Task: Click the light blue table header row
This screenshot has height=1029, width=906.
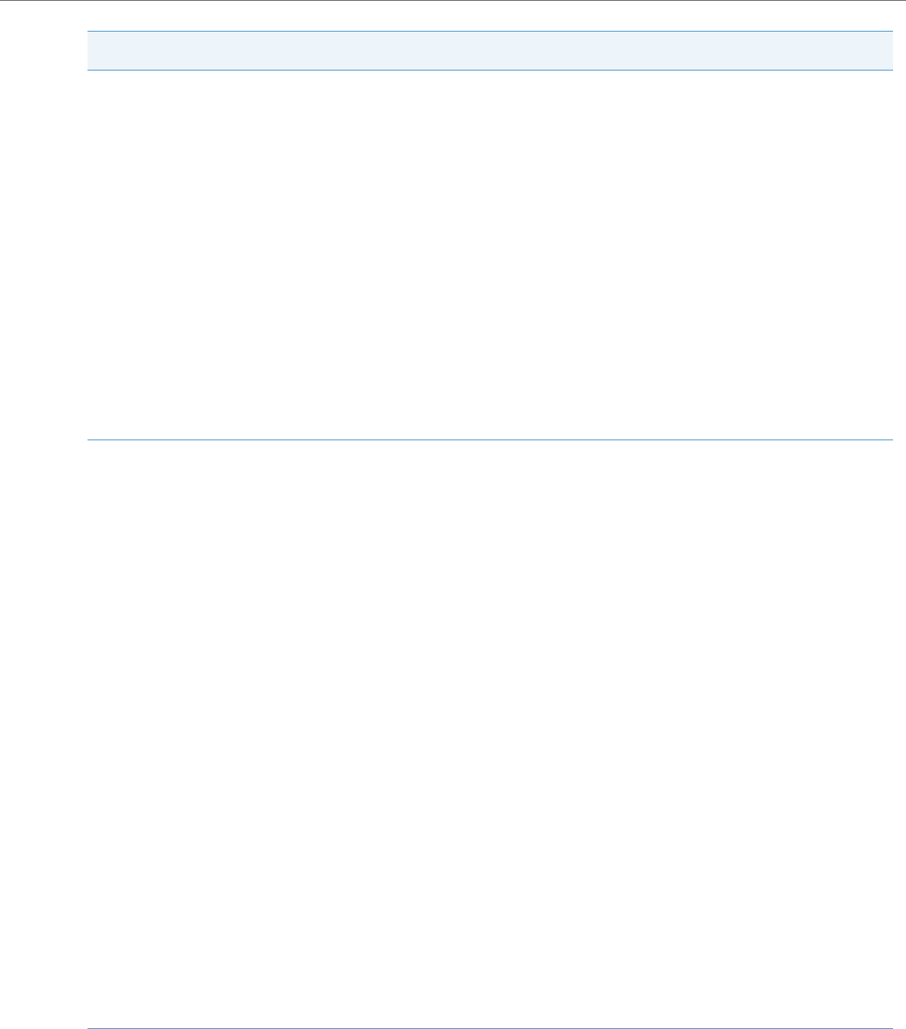Action: [x=489, y=50]
